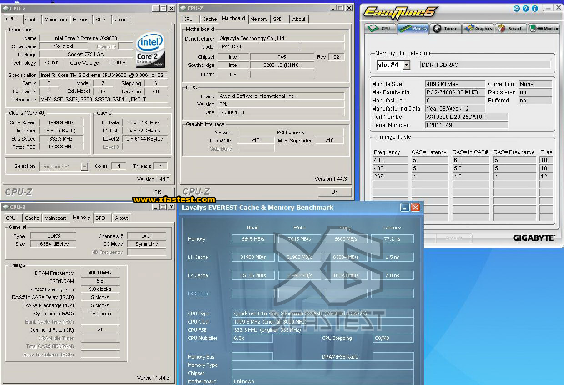Click the blue info icon in EasyTune6
The height and width of the screenshot is (385, 564).
534,8
